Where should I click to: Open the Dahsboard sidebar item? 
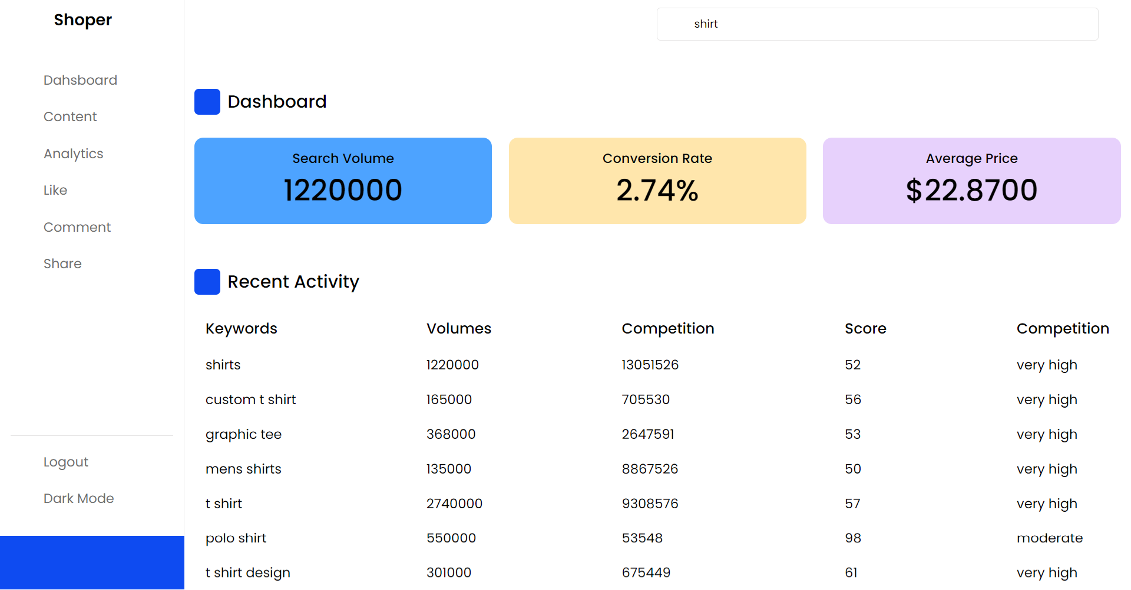(80, 80)
